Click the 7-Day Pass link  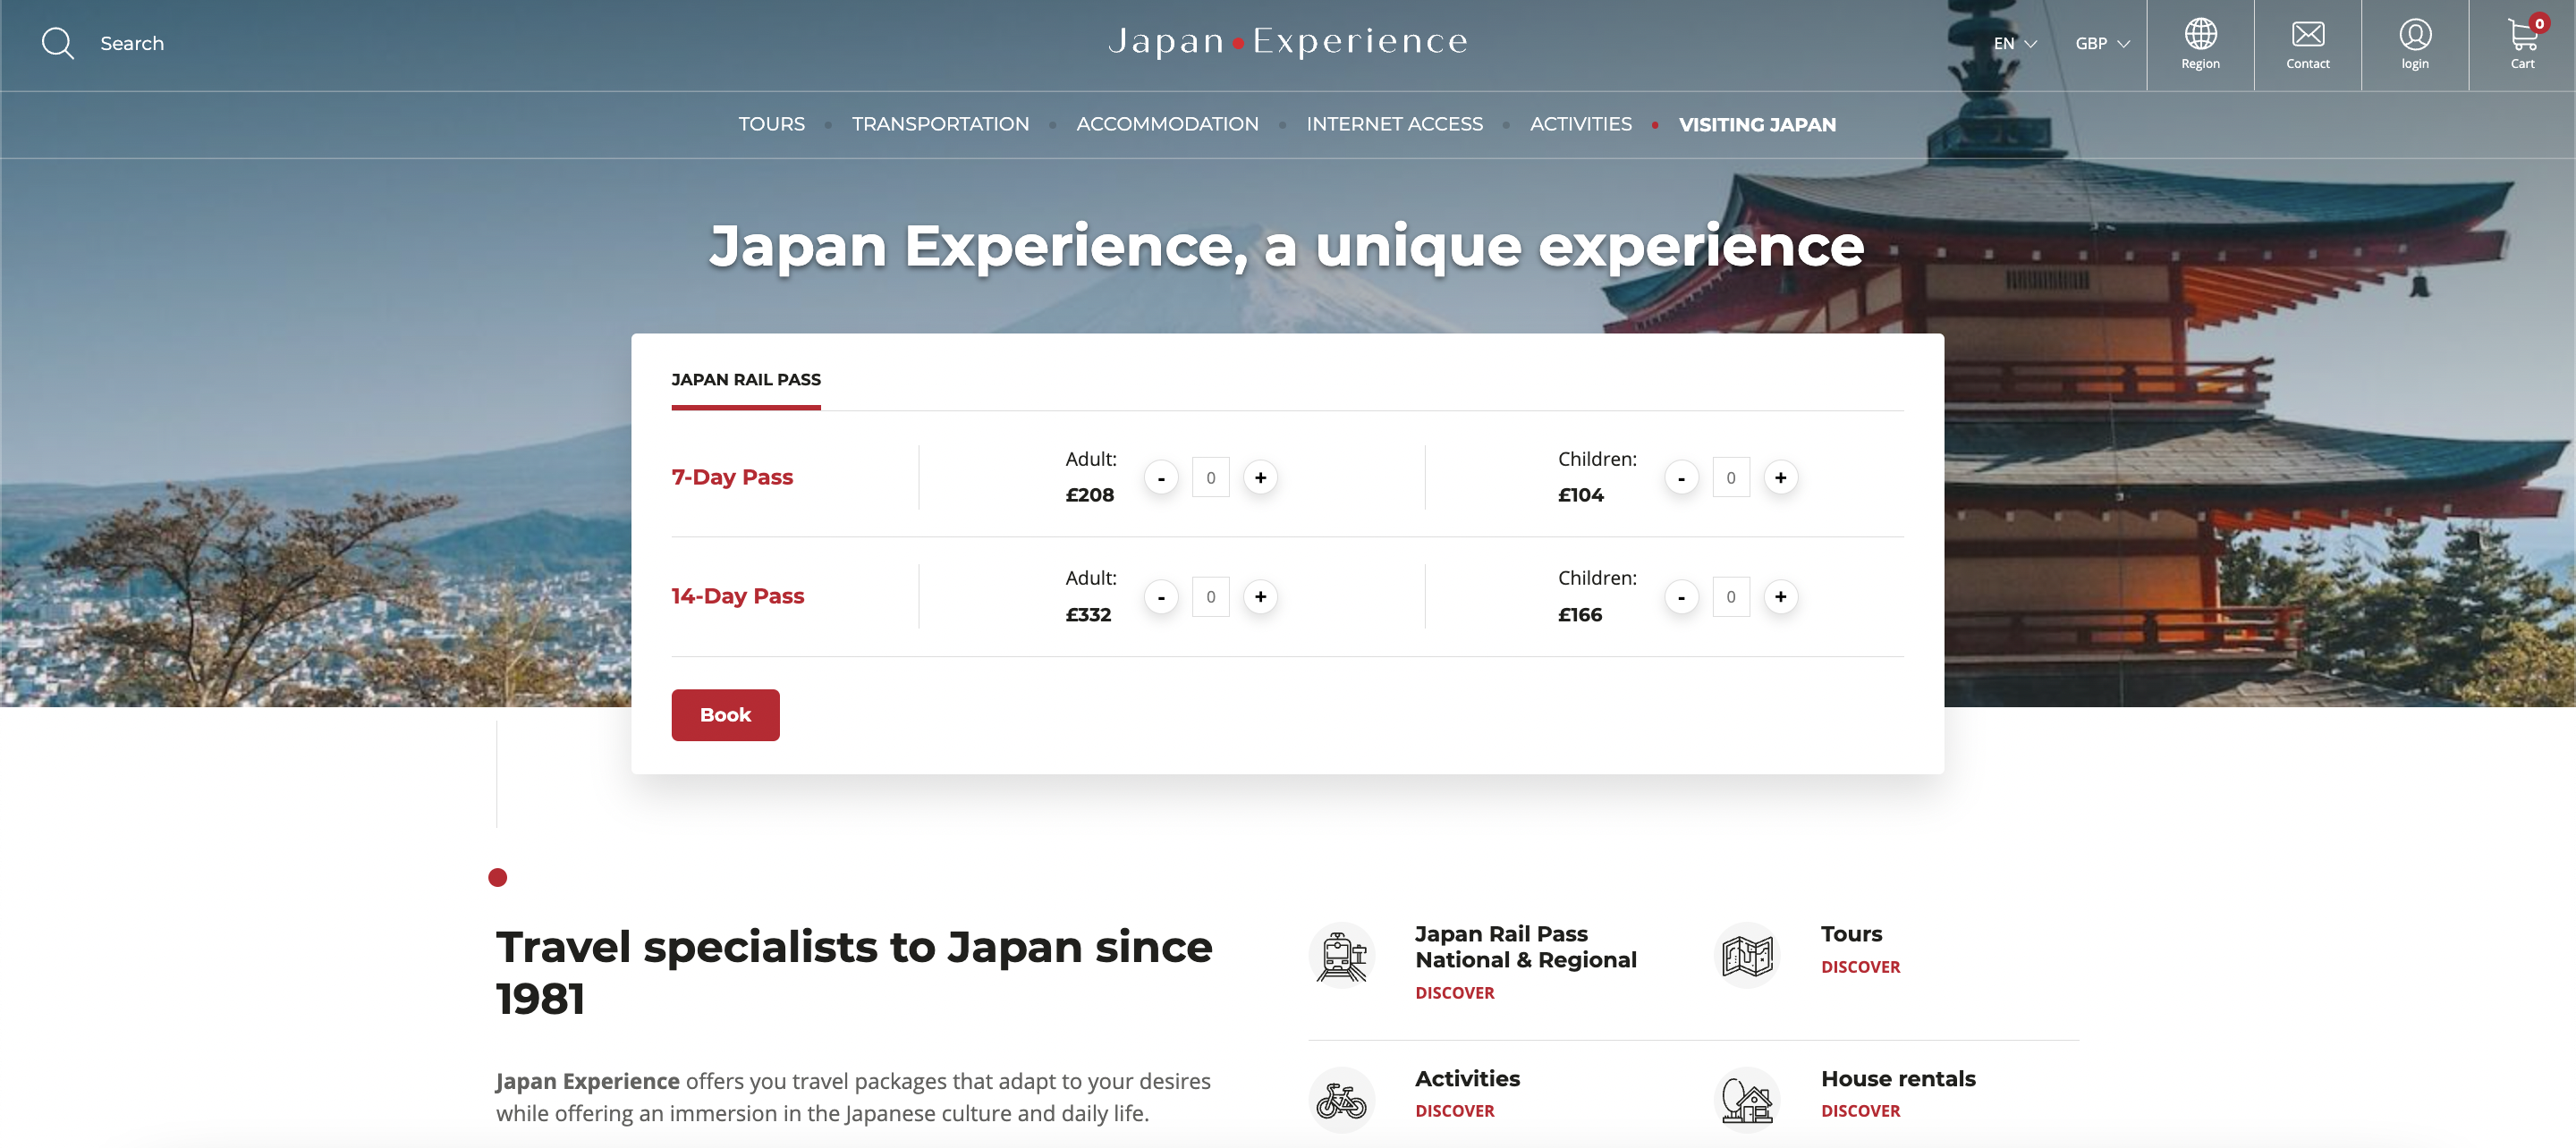(732, 478)
